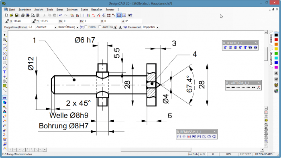Toggle the Y coordinate lock
Image resolution: width=281 pixels, height=158 pixels.
point(34,21)
